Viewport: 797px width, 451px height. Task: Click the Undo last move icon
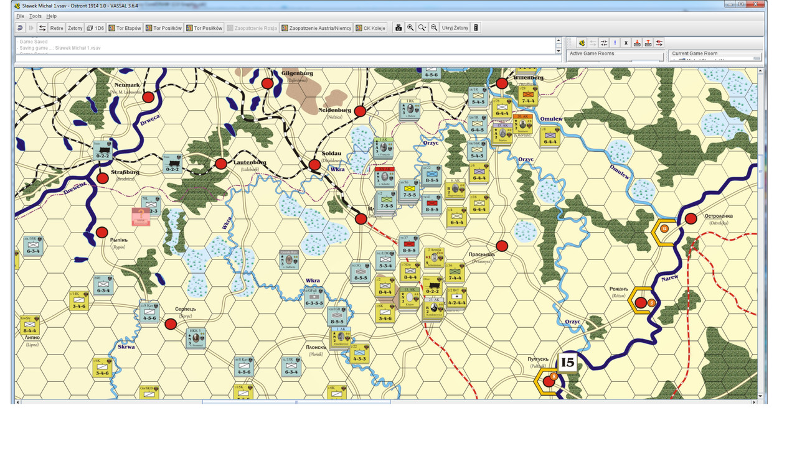[x=20, y=28]
